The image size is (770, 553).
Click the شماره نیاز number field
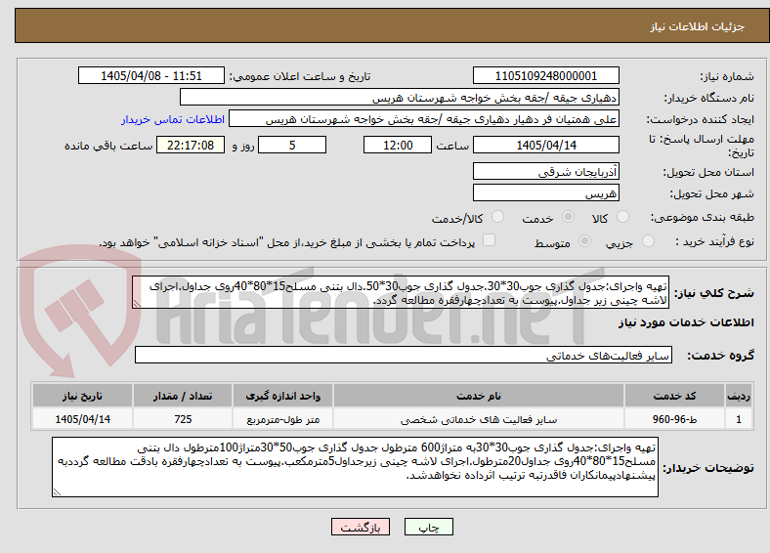tap(545, 75)
